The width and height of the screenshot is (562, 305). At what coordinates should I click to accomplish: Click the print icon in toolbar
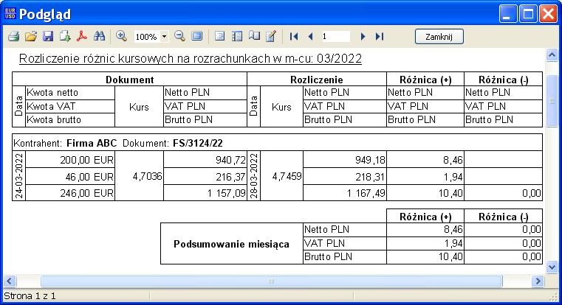pyautogui.click(x=13, y=36)
